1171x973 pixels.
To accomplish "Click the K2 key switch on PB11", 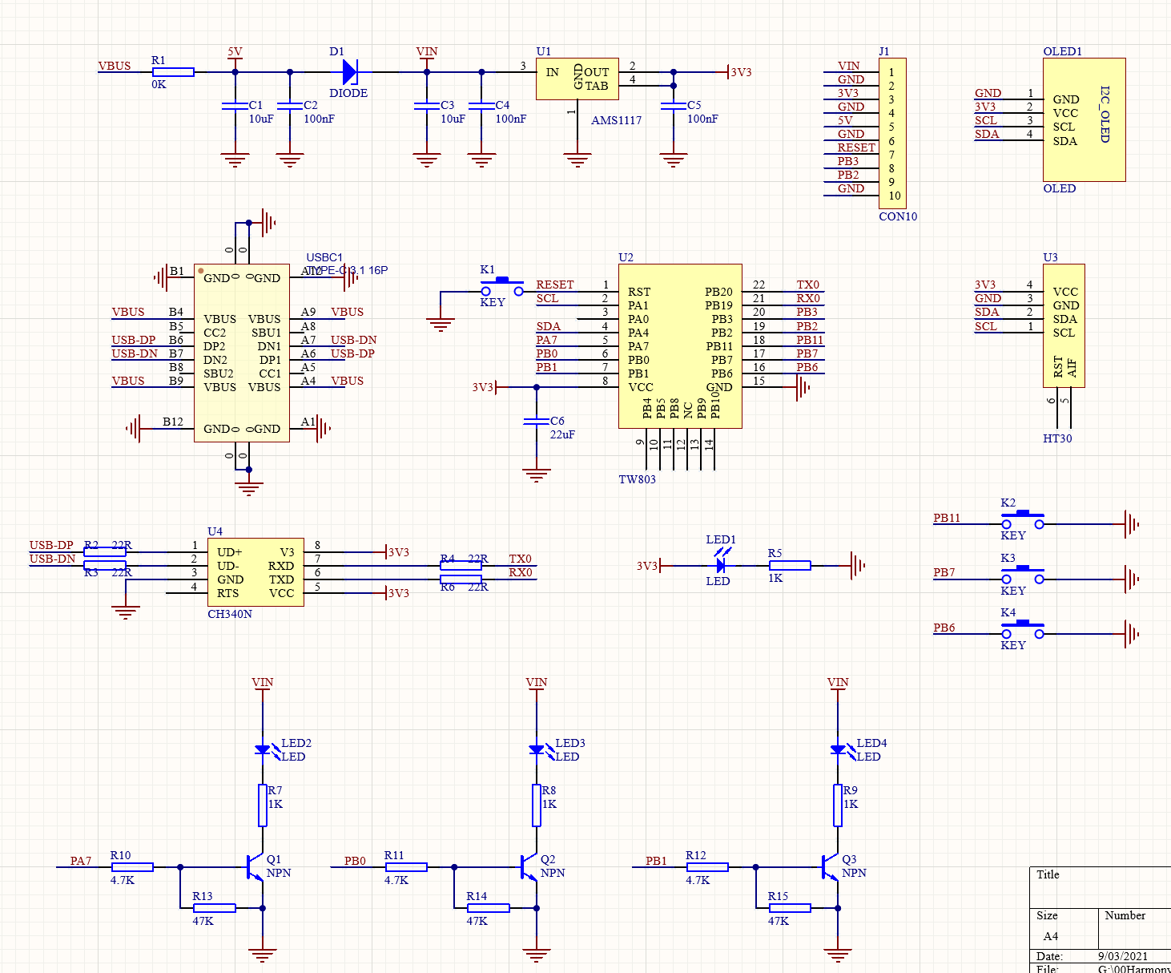I will 1023,520.
